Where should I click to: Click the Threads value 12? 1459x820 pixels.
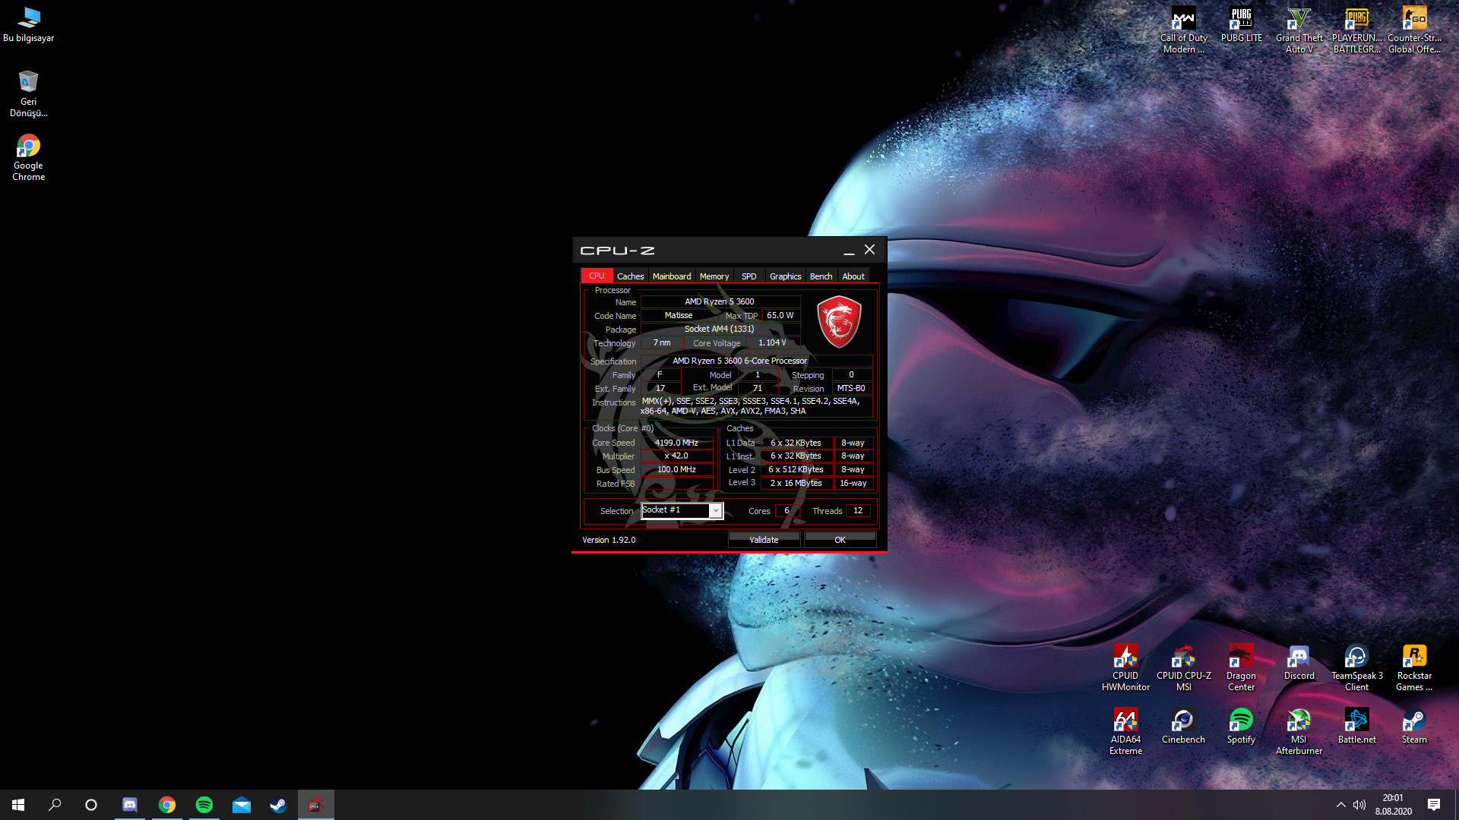pyautogui.click(x=858, y=511)
